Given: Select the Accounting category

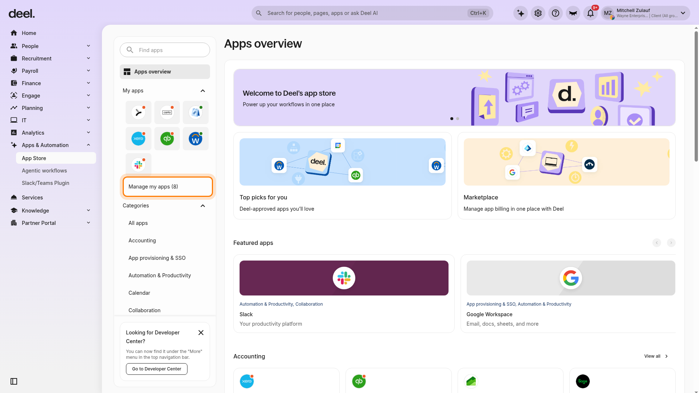Looking at the screenshot, I should point(142,241).
